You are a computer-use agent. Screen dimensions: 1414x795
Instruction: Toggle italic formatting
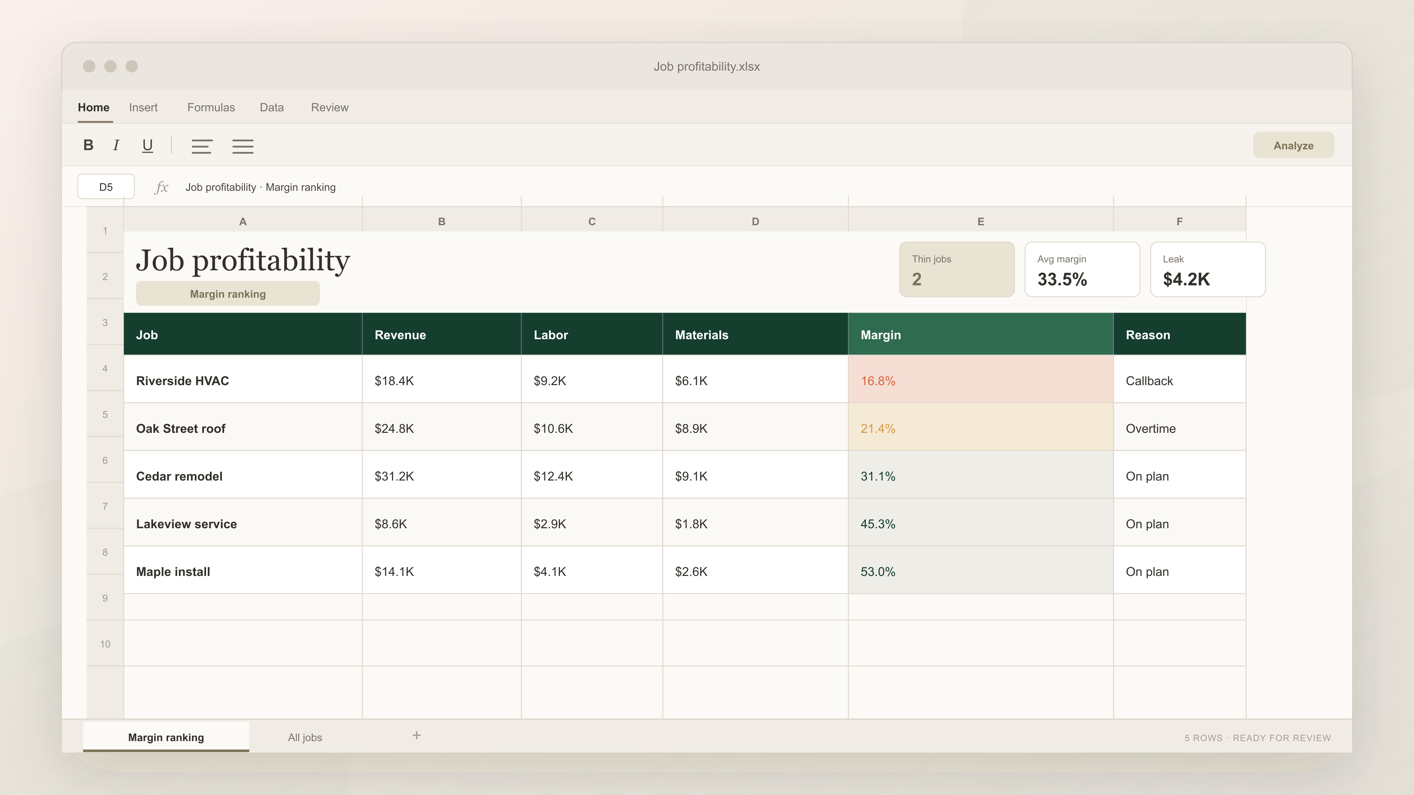click(116, 145)
